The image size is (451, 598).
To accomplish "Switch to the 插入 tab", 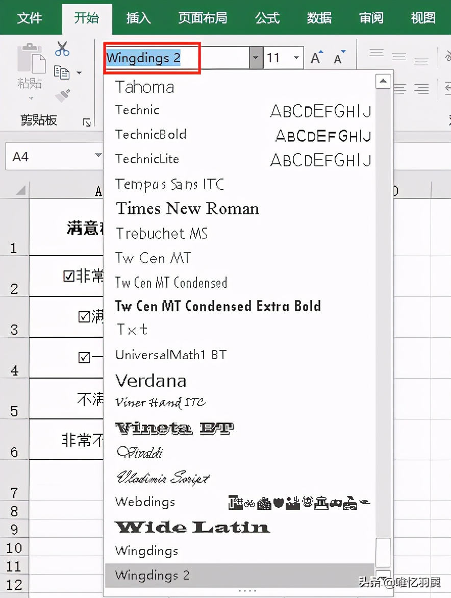I will point(138,18).
